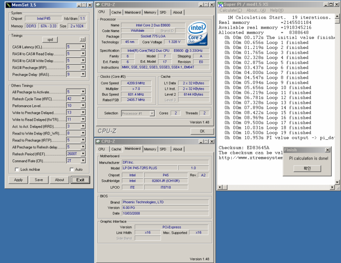Switch to CPU tab in lower CPU-Z
The height and width of the screenshot is (263, 341).
(102, 149)
